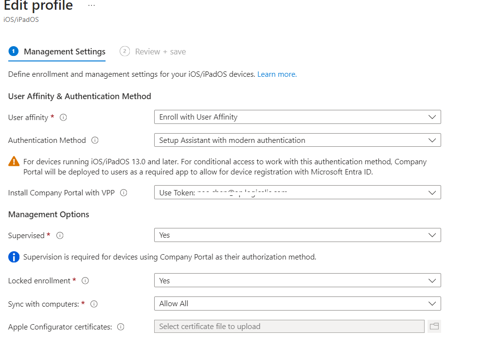The height and width of the screenshot is (347, 481).
Task: Click the folder browse icon for certificate upload
Action: pyautogui.click(x=434, y=327)
